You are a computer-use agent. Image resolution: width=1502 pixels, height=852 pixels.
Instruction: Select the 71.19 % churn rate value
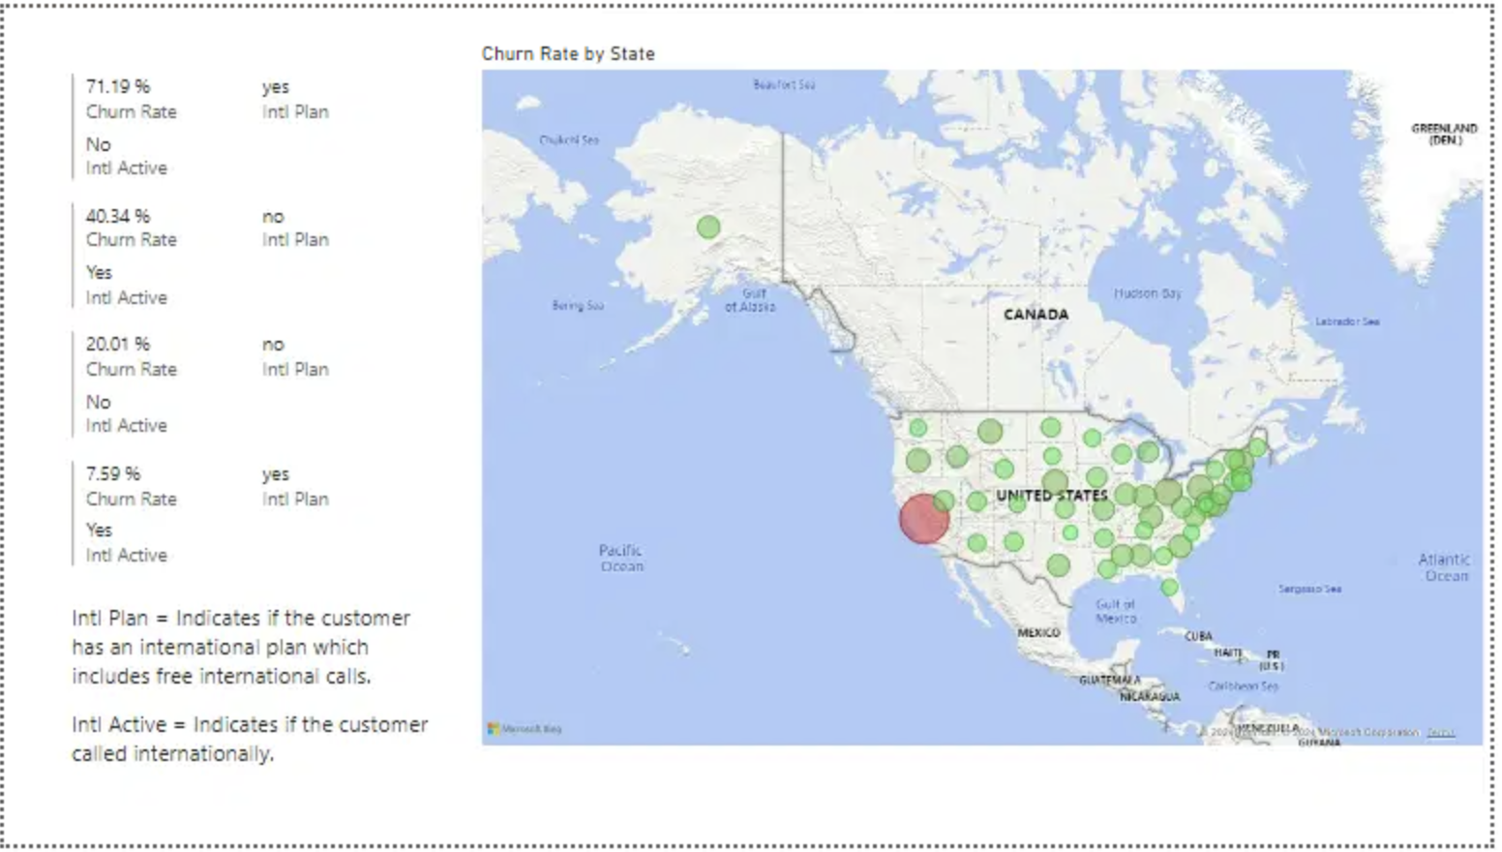[118, 87]
